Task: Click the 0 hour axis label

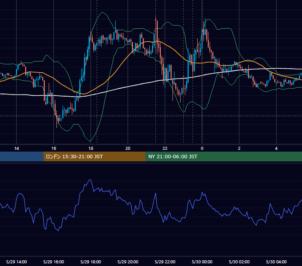Action: pos(202,149)
